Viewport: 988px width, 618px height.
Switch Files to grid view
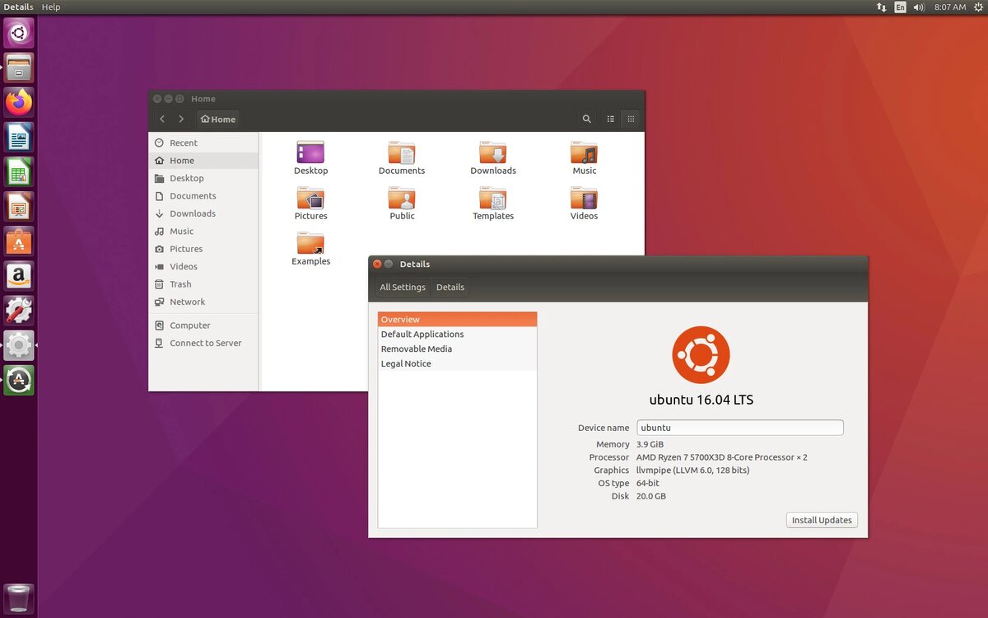click(x=631, y=119)
